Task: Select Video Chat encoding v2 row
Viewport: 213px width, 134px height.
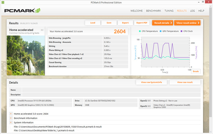Action: [x=88, y=58]
